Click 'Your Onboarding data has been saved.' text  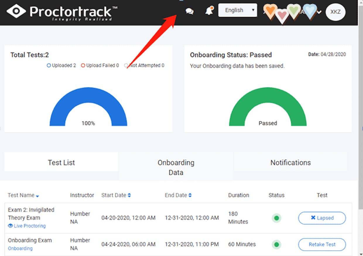tap(237, 66)
